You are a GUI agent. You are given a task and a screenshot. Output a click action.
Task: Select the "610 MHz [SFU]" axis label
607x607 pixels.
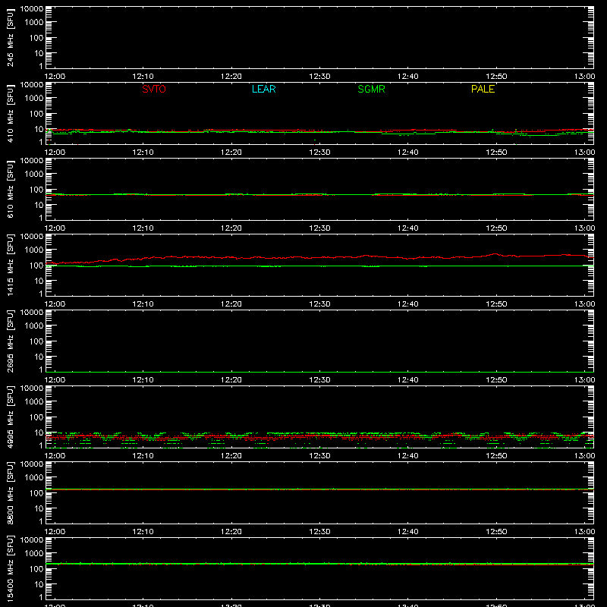pyautogui.click(x=10, y=189)
